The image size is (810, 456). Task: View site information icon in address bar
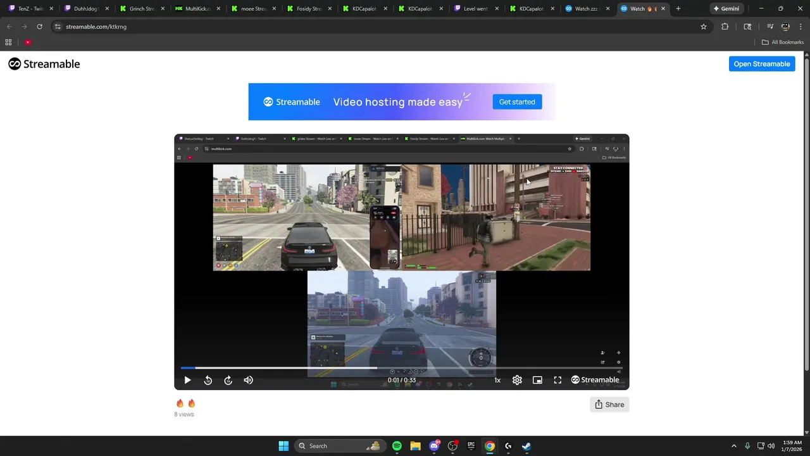tap(58, 27)
